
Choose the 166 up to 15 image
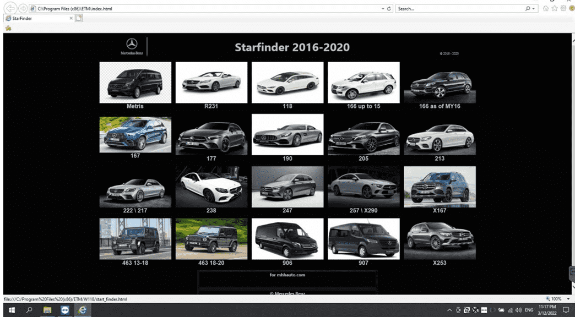pos(364,83)
